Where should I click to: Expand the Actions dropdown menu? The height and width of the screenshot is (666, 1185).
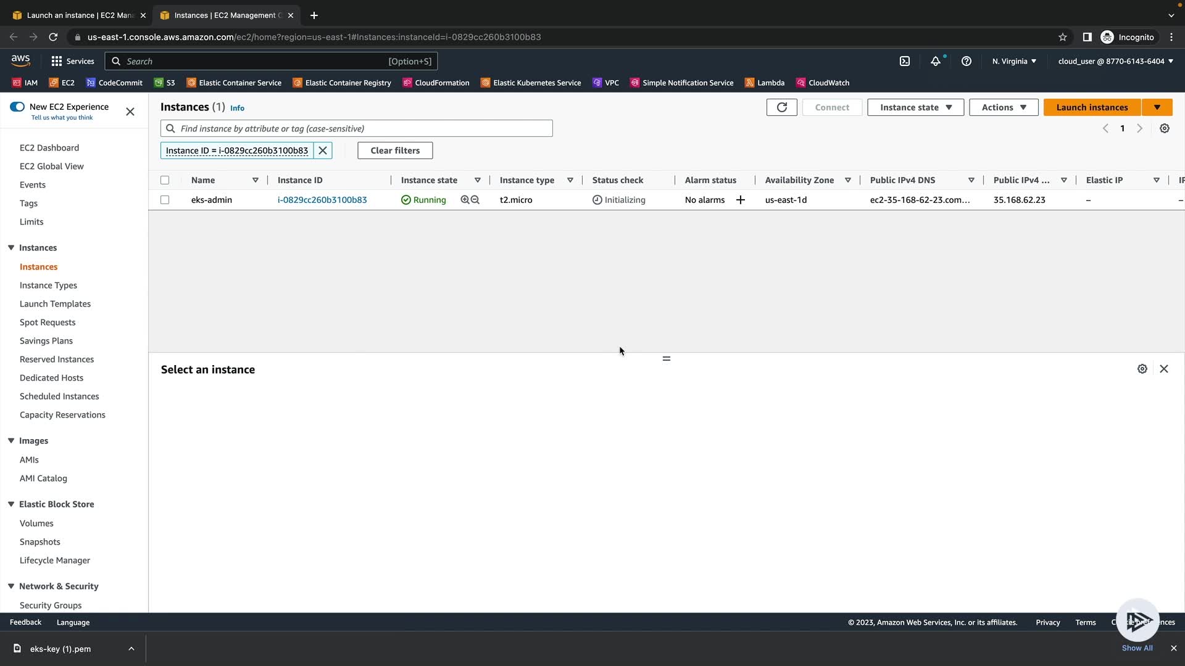[x=1004, y=107]
